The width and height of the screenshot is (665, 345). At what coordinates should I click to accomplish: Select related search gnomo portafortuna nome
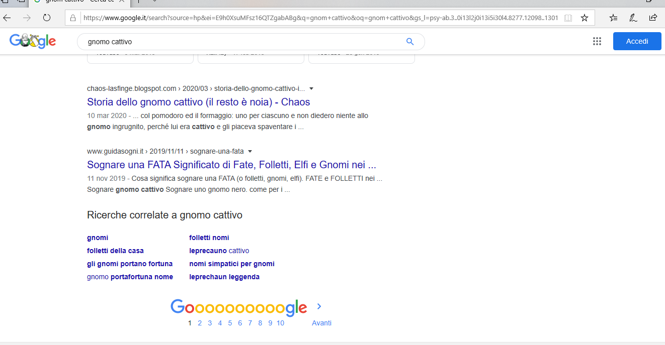tap(130, 277)
